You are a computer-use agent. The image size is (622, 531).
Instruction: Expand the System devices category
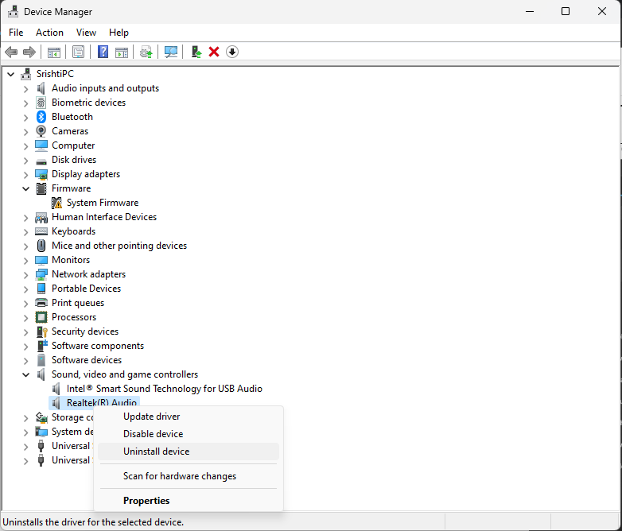[x=25, y=432]
